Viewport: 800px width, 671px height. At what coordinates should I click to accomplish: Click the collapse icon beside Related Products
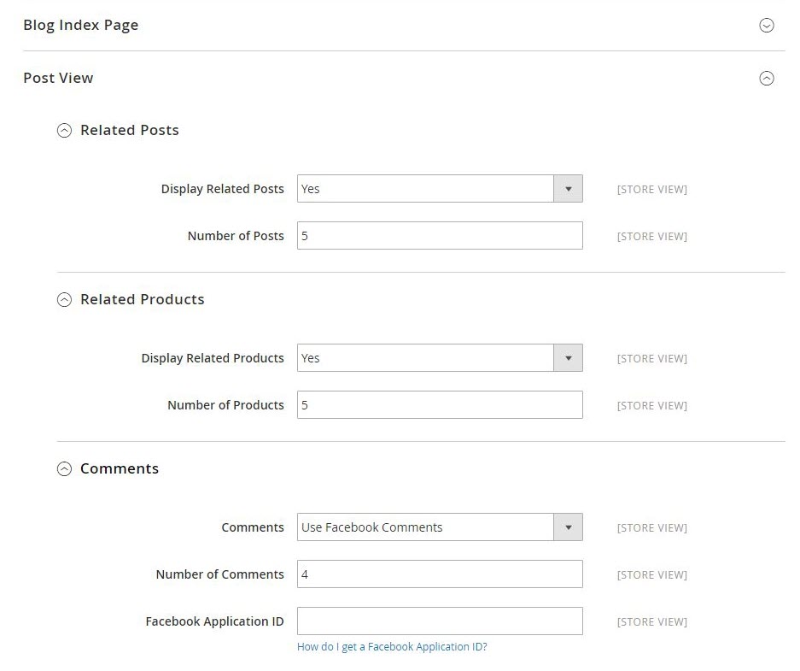click(64, 300)
